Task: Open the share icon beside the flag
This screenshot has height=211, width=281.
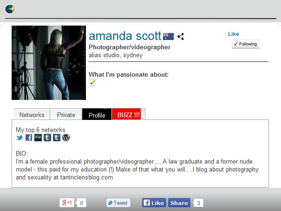Action: (181, 36)
